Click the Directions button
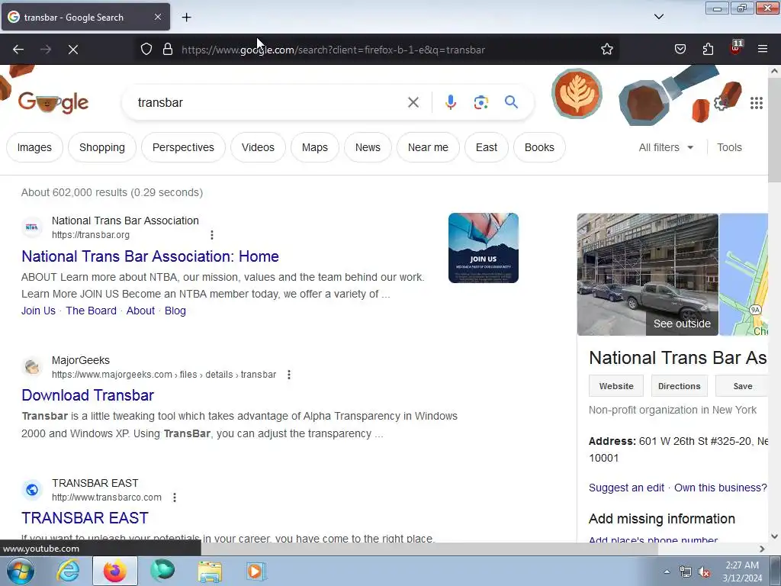 click(x=679, y=386)
